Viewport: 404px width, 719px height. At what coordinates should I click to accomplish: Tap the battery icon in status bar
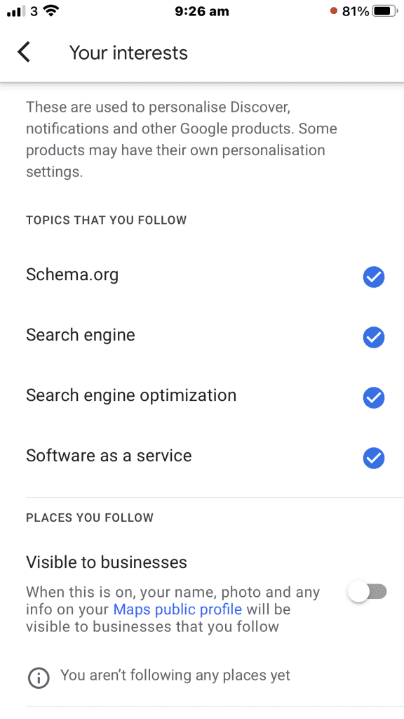click(x=385, y=11)
